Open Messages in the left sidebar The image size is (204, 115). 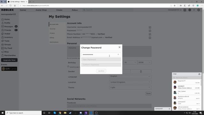point(9,27)
